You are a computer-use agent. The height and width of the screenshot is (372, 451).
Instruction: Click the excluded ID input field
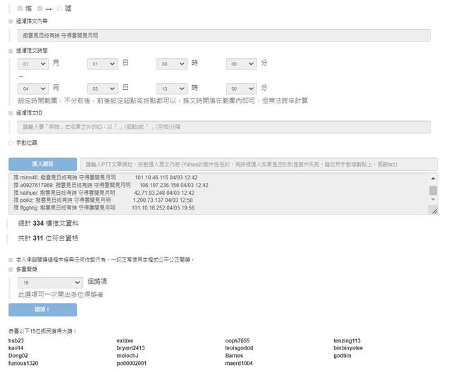[x=223, y=127]
